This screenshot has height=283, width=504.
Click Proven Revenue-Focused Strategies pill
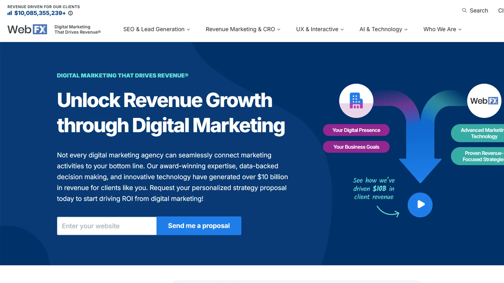(478, 156)
